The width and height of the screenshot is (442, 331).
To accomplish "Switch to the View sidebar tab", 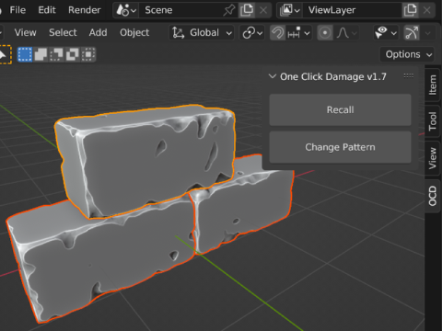I will (433, 158).
